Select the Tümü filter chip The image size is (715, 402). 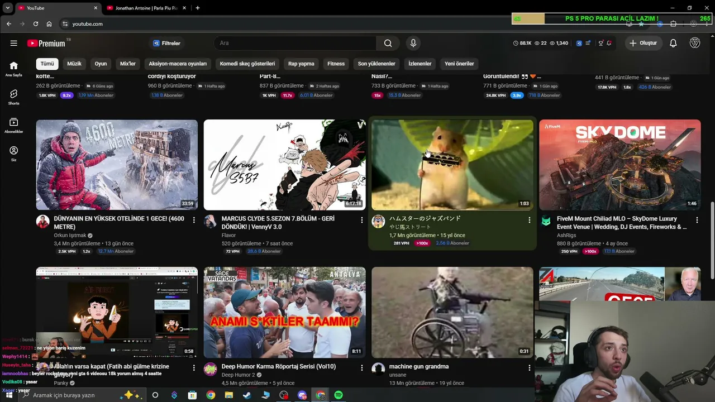click(x=47, y=64)
